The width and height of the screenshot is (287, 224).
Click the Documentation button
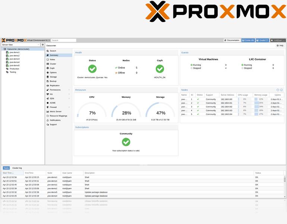(232, 40)
